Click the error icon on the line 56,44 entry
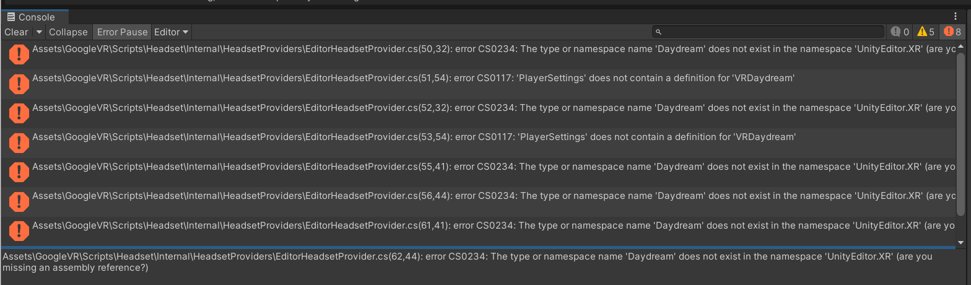This screenshot has width=971, height=285. (19, 201)
